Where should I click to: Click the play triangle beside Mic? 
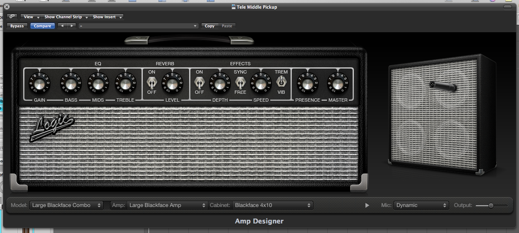click(x=367, y=205)
